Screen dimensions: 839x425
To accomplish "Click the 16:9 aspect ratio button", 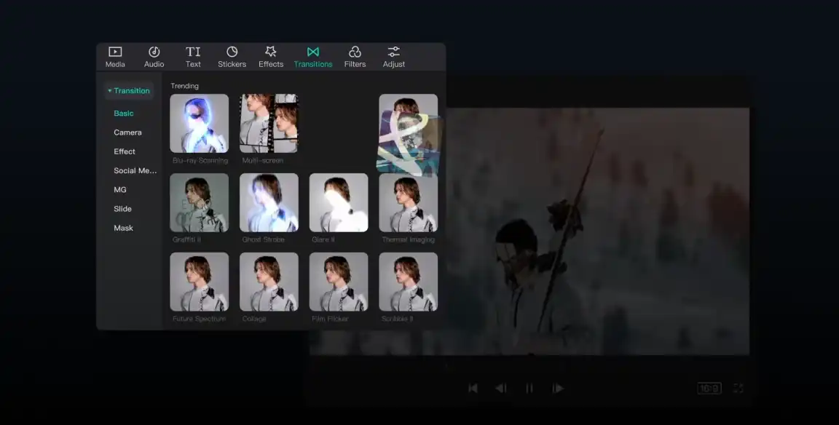I will click(707, 388).
